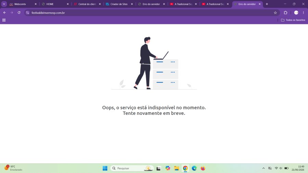Image resolution: width=308 pixels, height=173 pixels.
Task: Open Task View from the taskbar
Action: tap(158, 168)
